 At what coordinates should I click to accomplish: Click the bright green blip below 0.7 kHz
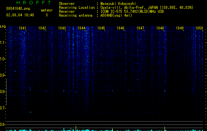pyautogui.click(x=31, y=112)
